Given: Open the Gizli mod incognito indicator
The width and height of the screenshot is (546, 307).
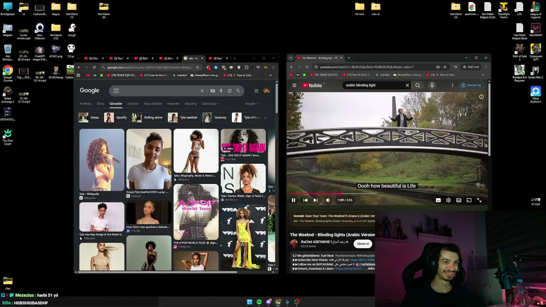Looking at the screenshot, I should 471,67.
